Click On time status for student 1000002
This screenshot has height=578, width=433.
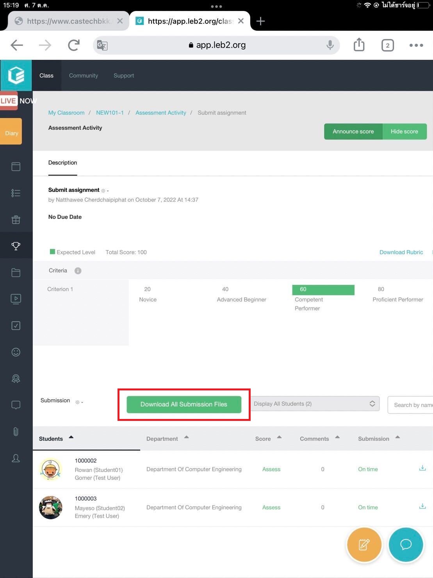pyautogui.click(x=368, y=469)
